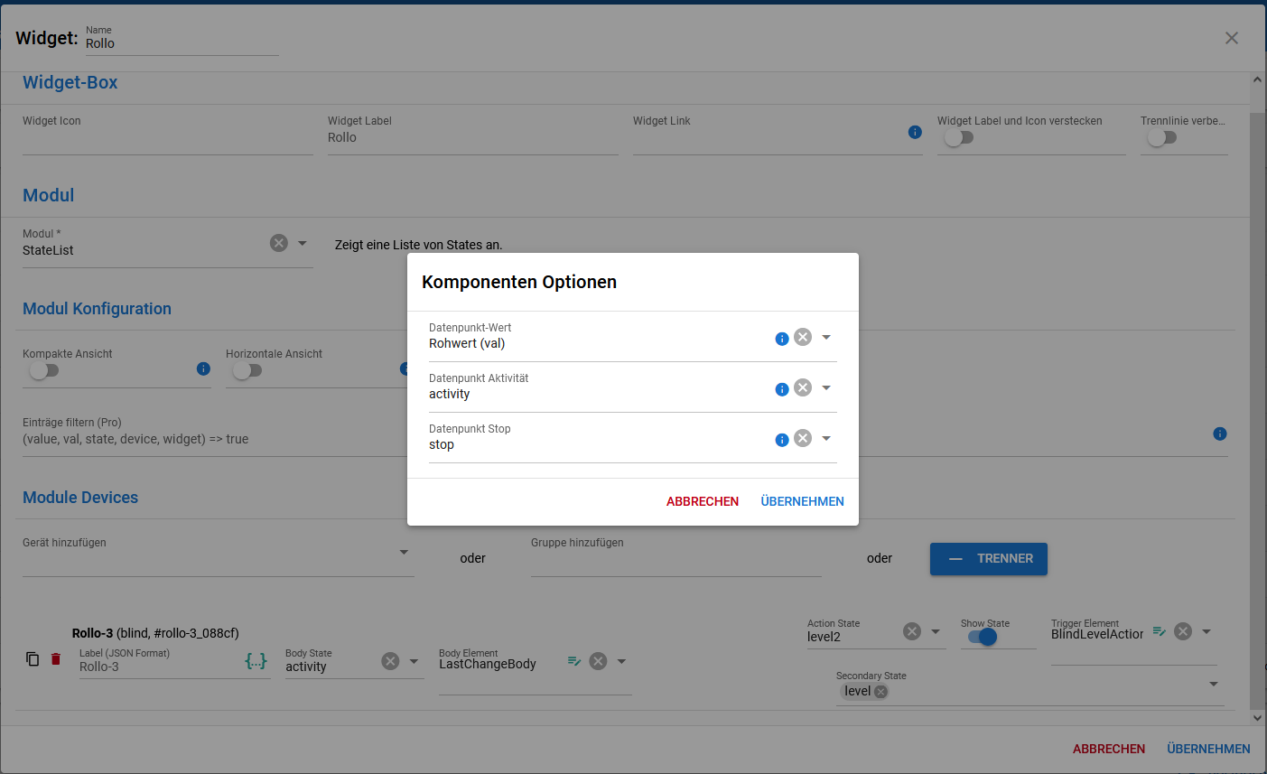Copy the Rollo-3 device entry
The image size is (1267, 774).
(33, 659)
